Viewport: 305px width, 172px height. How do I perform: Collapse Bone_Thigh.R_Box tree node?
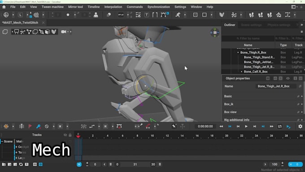click(x=238, y=53)
